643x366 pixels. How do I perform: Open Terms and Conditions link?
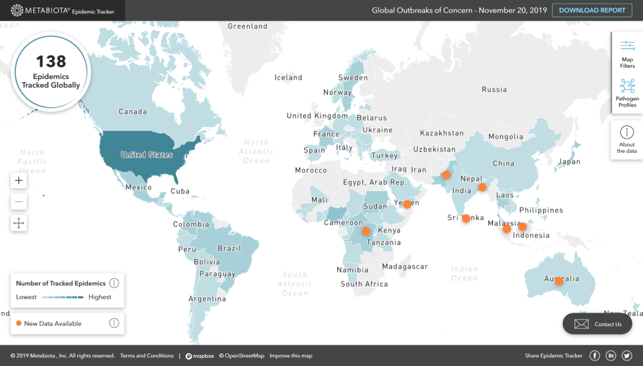(147, 356)
